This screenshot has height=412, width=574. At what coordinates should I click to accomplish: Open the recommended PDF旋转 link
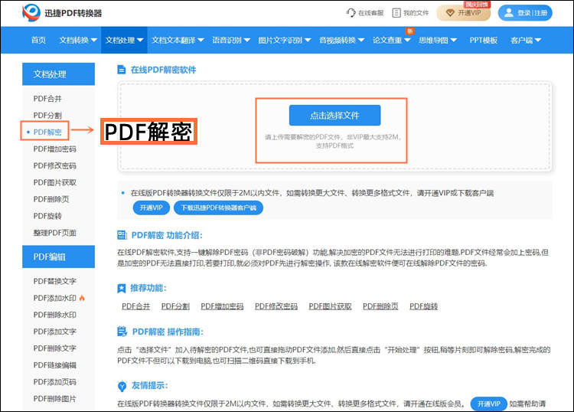(423, 306)
